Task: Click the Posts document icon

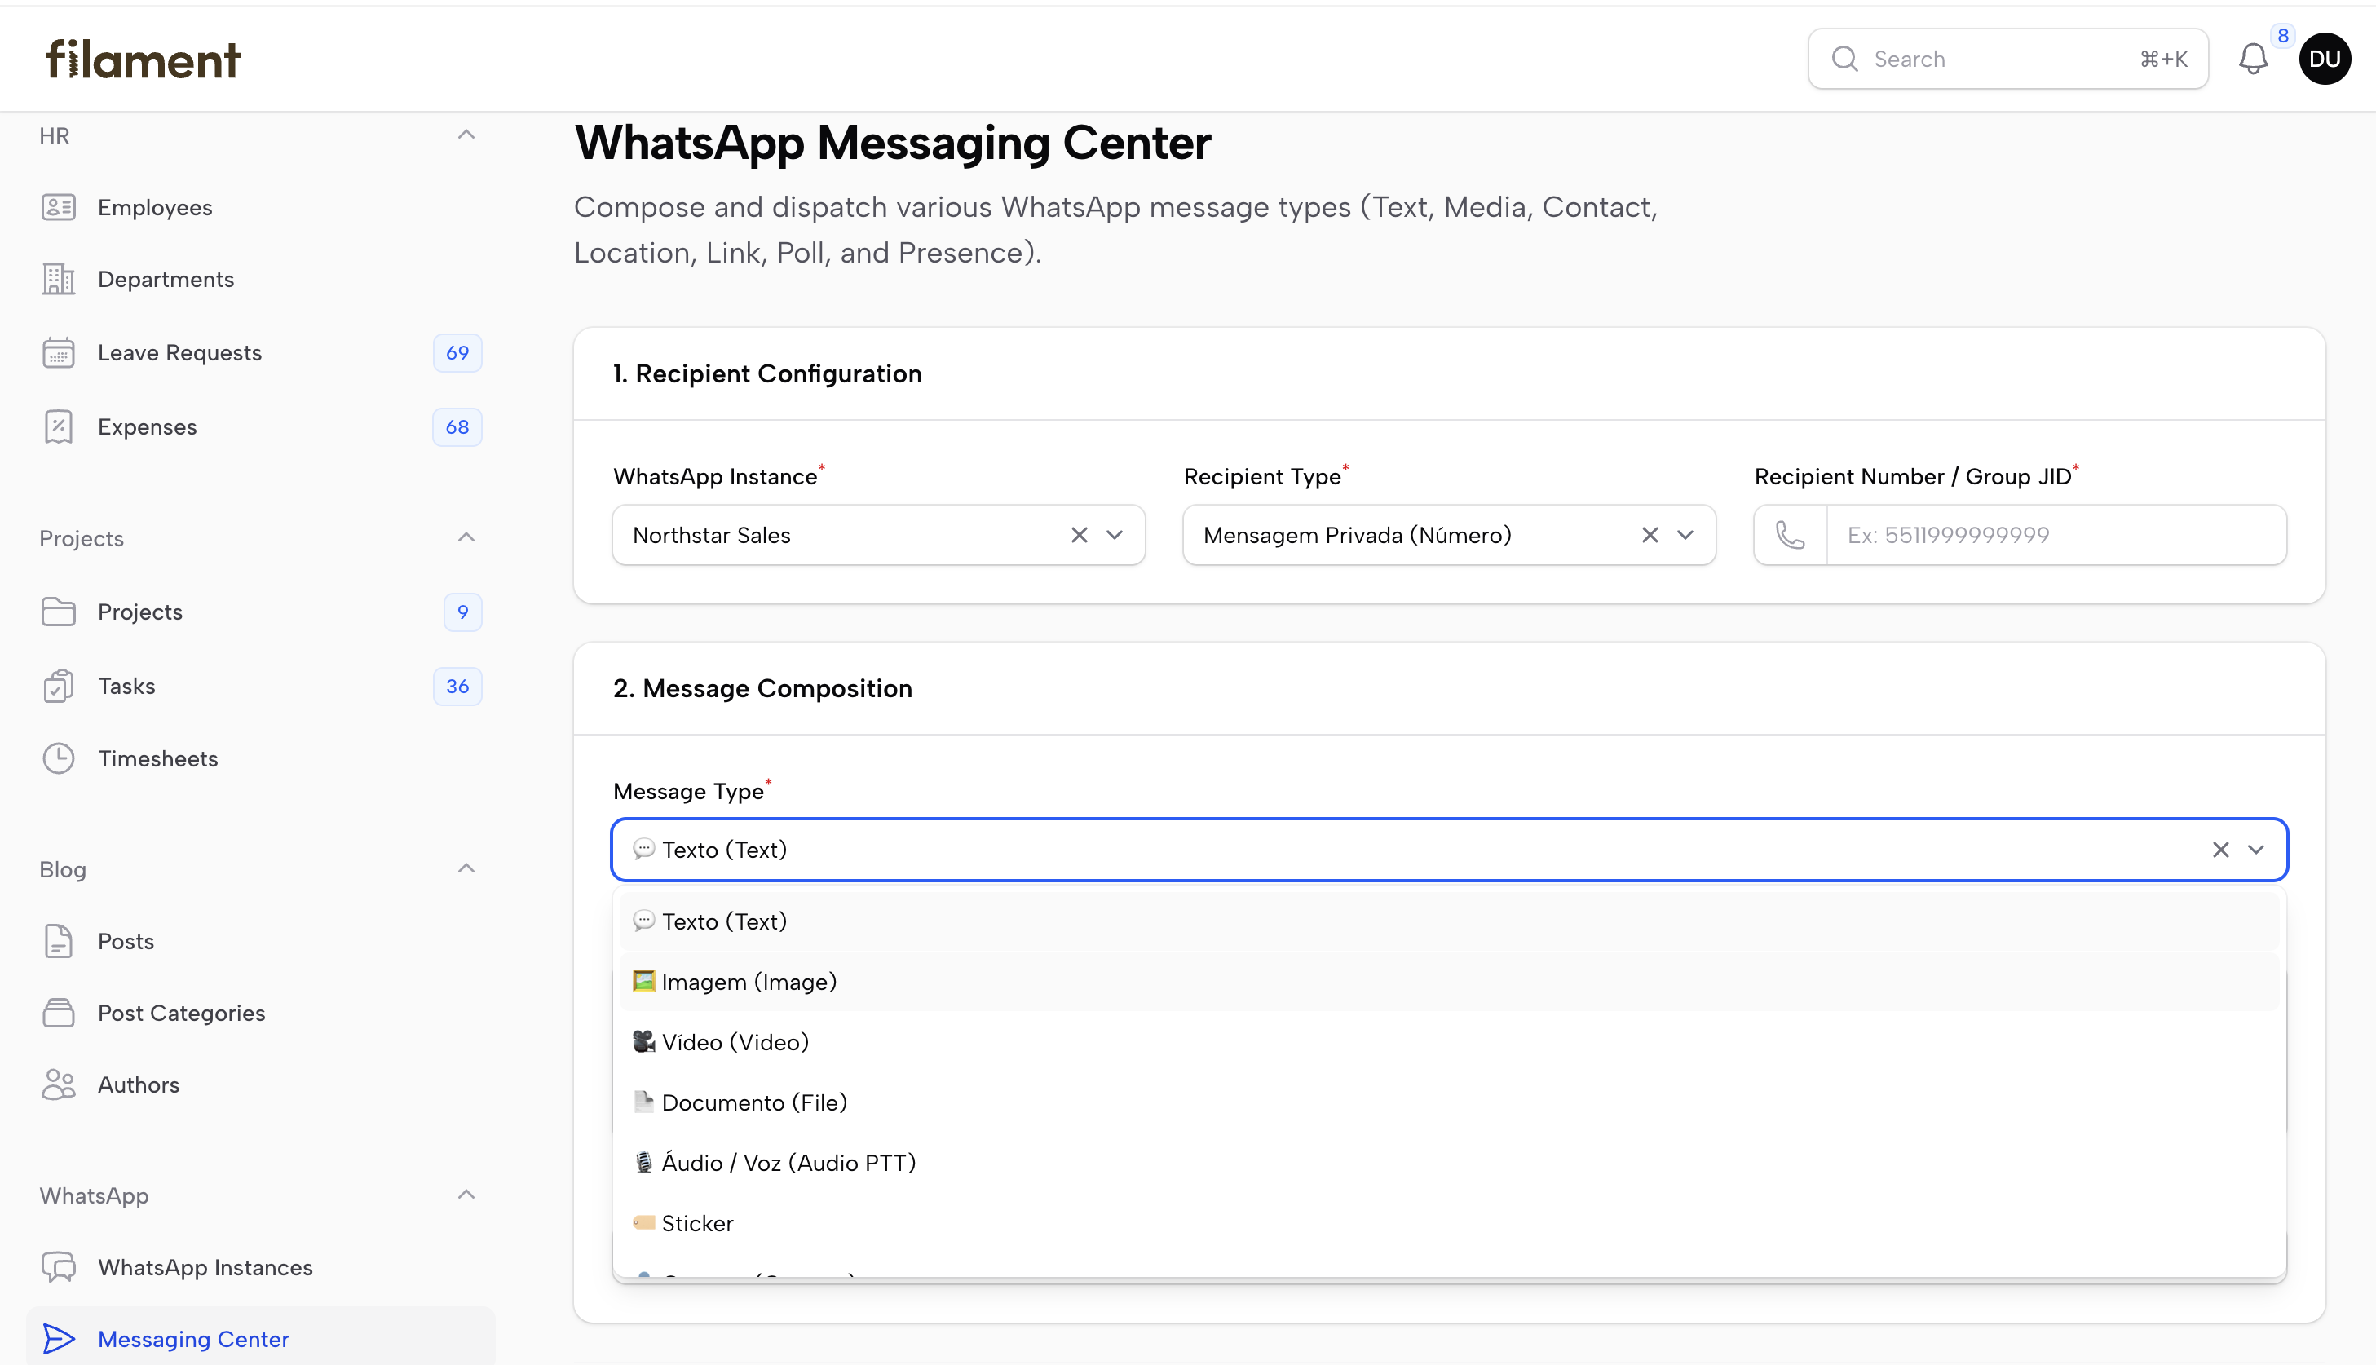Action: 58,940
